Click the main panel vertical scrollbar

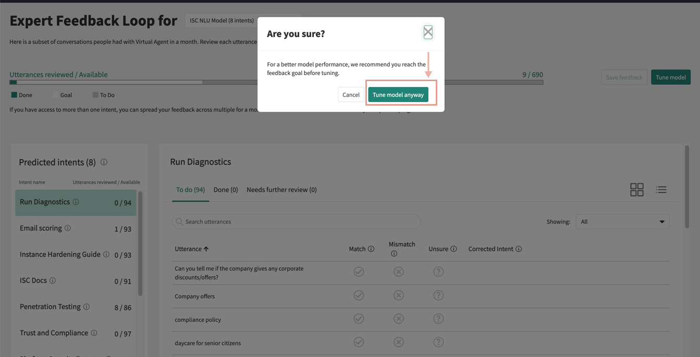tap(687, 186)
